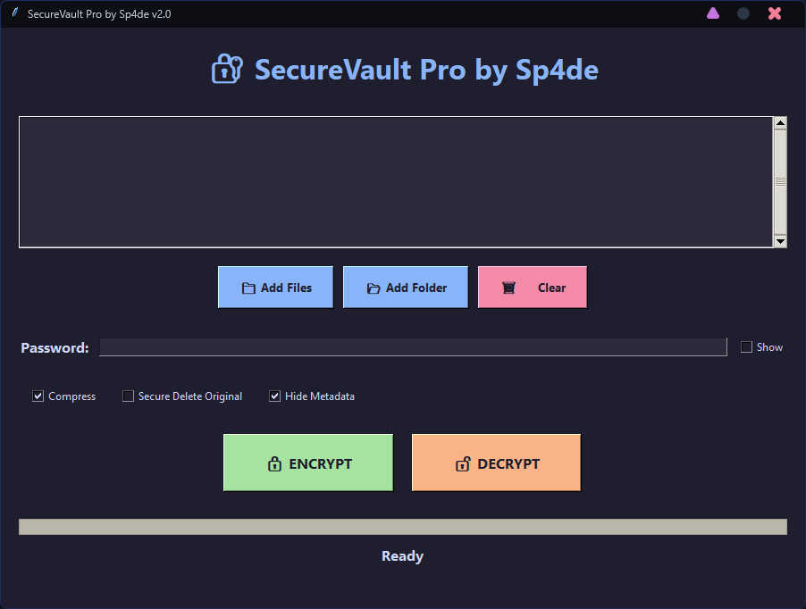Click the feather icon in the titlebar
The height and width of the screenshot is (609, 806).
coord(15,13)
